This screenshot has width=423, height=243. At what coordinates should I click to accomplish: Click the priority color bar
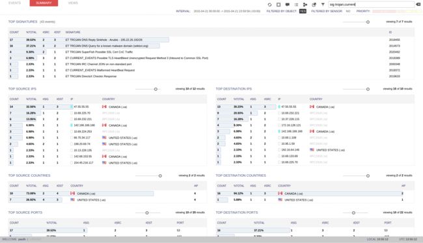[x=396, y=11]
